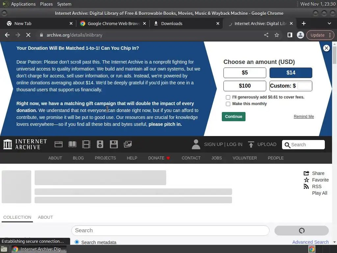Click the green Continue button
The width and height of the screenshot is (337, 253).
coord(233,117)
